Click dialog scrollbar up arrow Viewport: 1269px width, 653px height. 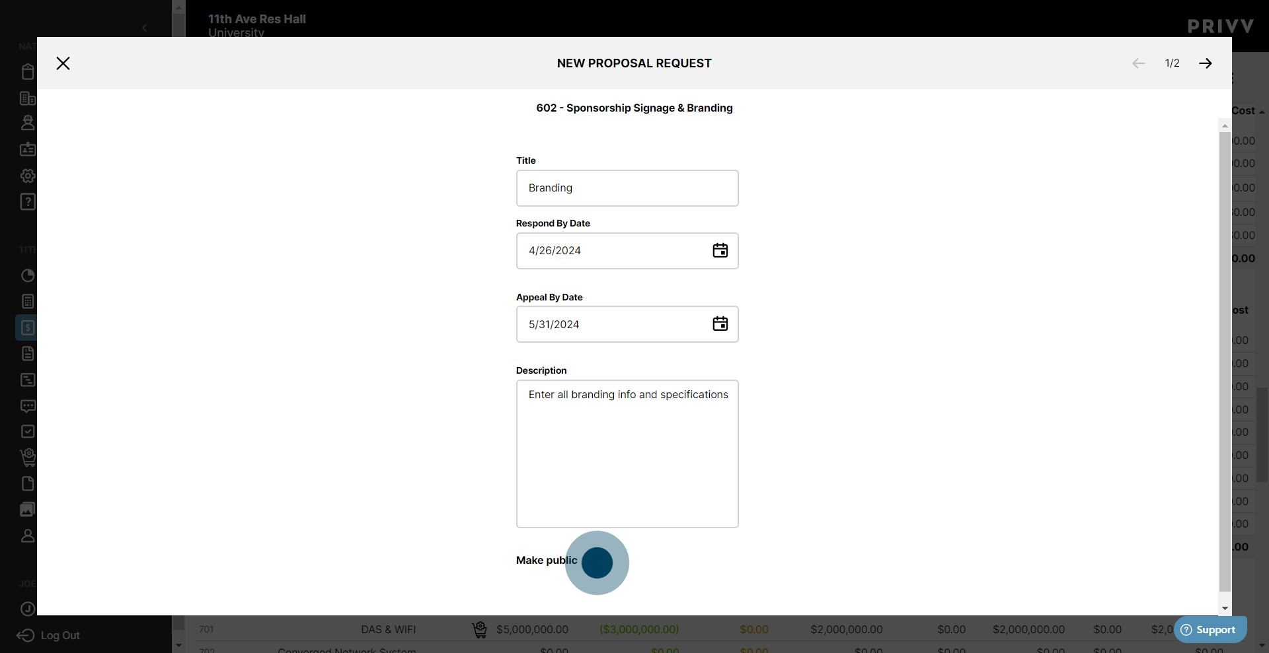click(x=1225, y=125)
